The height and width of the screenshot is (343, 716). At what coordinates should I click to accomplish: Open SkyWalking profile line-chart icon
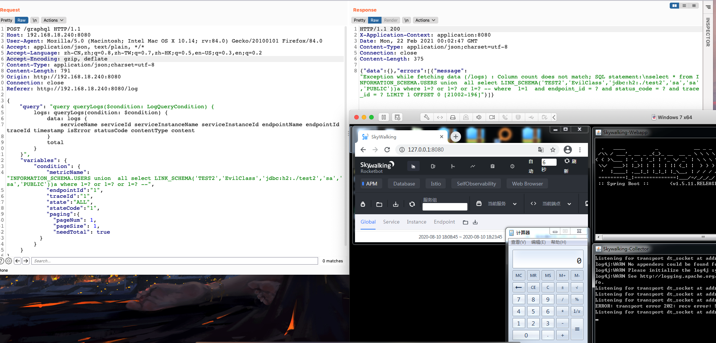coord(473,166)
